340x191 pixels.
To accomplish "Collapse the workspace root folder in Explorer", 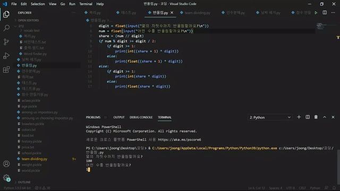I will click(x=21, y=26).
